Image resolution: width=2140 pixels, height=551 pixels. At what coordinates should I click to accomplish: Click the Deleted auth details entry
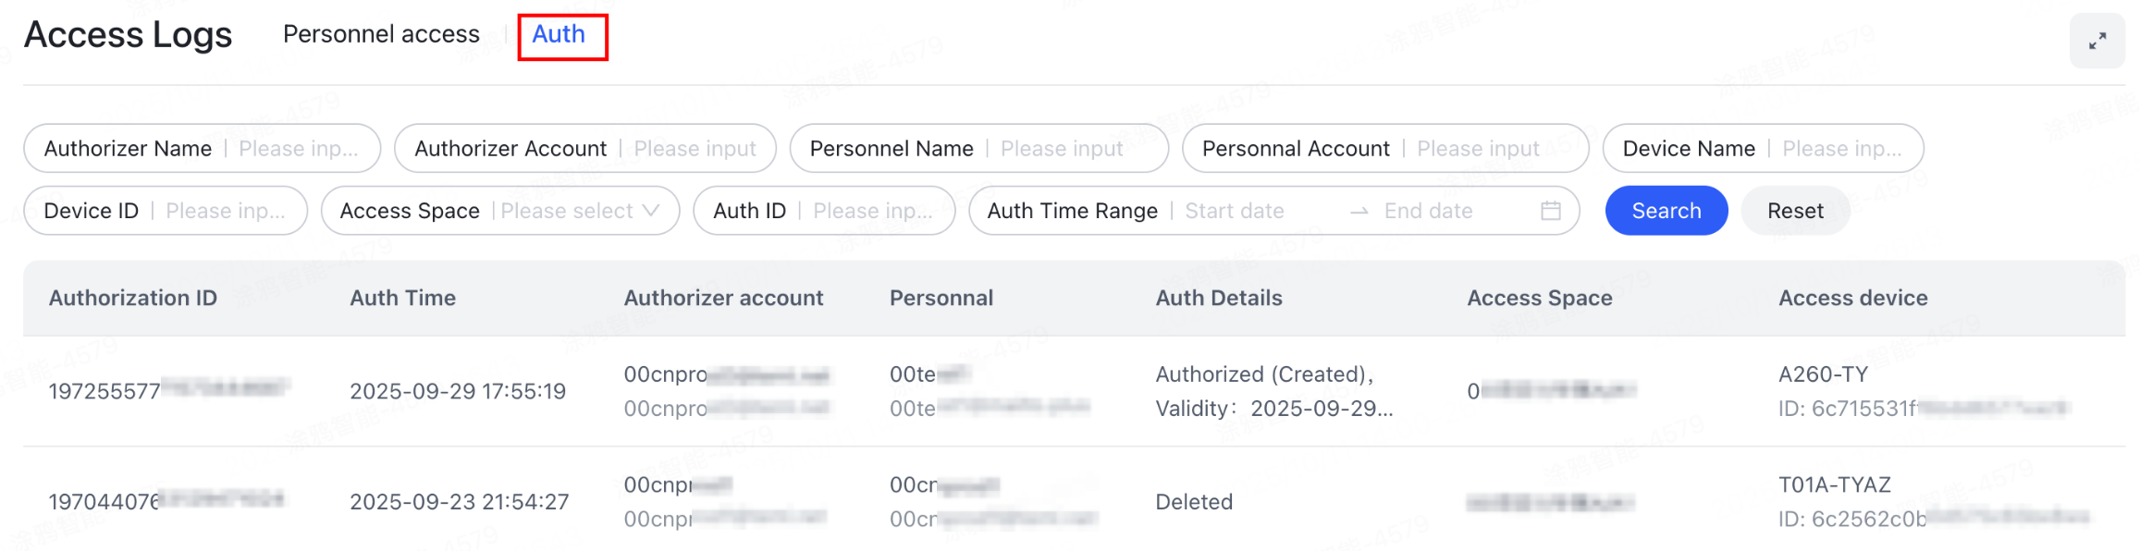1194,502
